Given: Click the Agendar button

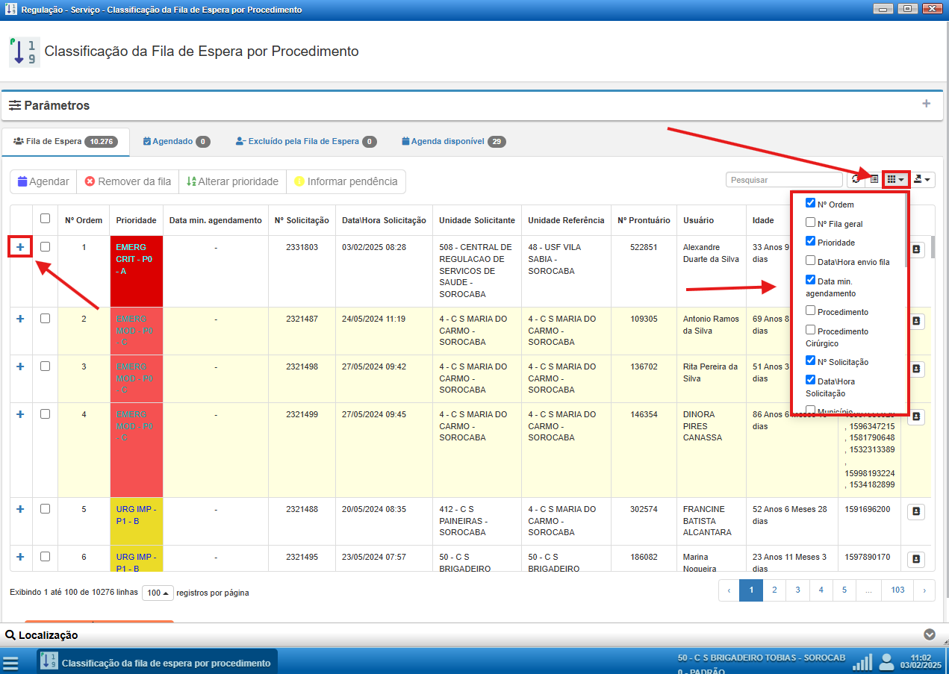Looking at the screenshot, I should tap(43, 181).
